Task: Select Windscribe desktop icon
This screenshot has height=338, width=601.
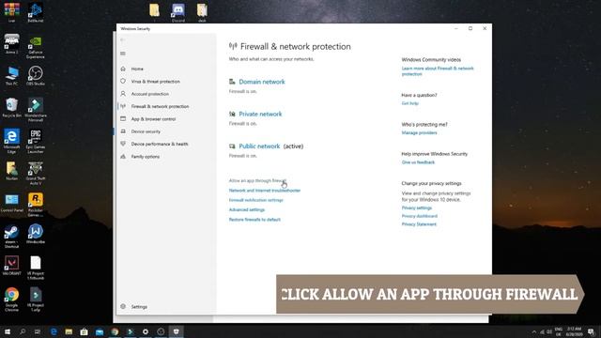Action: click(x=36, y=234)
